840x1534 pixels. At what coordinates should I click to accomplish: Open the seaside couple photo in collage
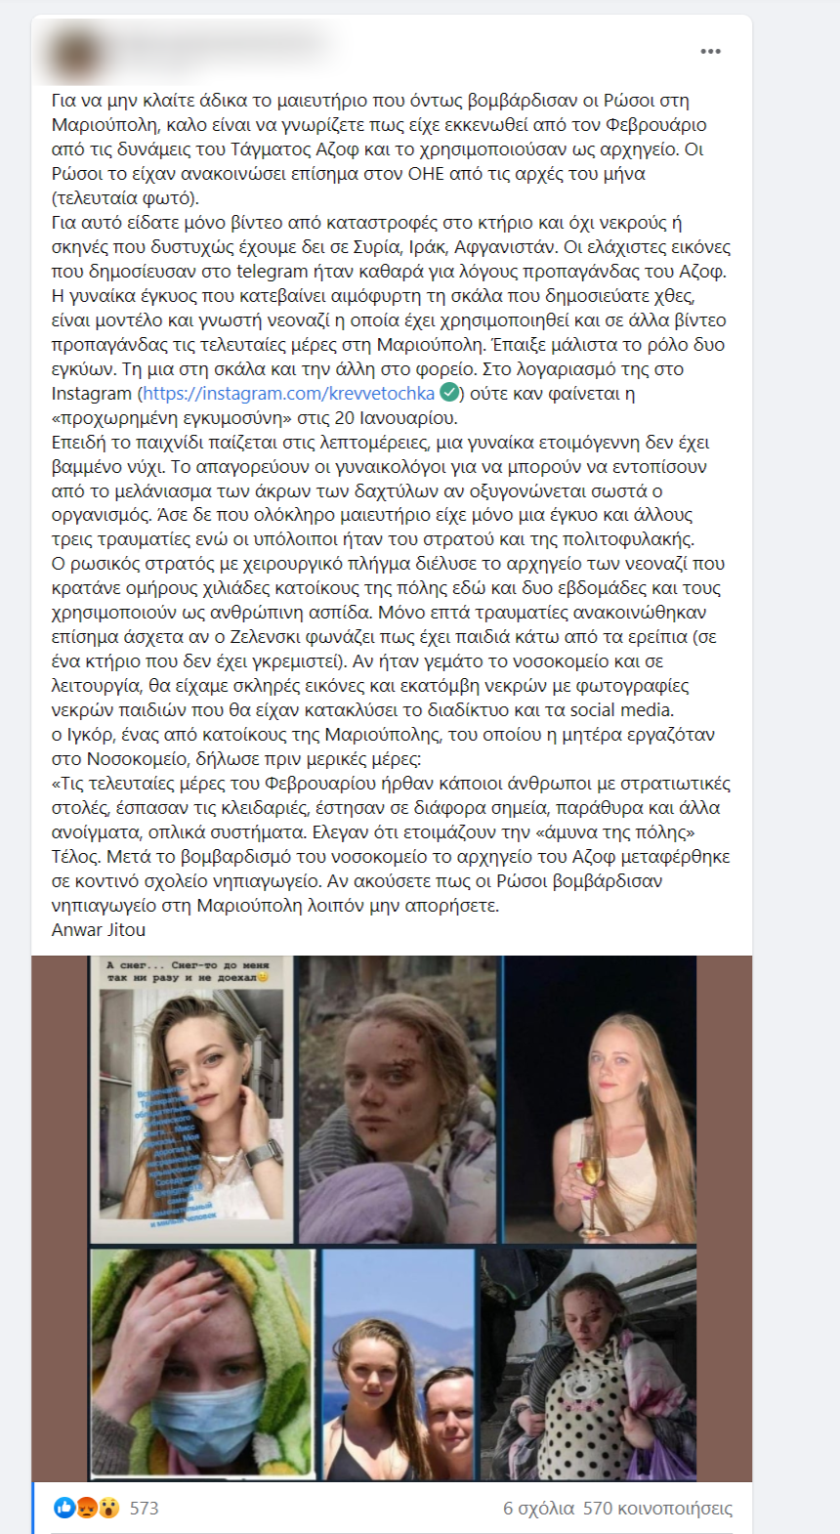(398, 1363)
